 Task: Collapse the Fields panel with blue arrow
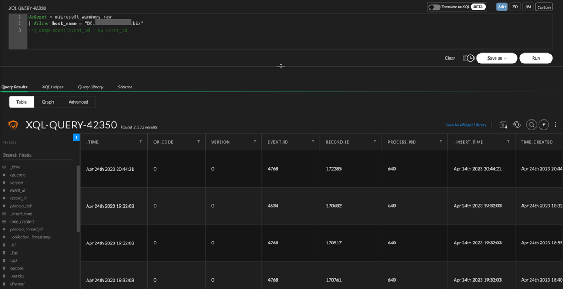pos(77,137)
